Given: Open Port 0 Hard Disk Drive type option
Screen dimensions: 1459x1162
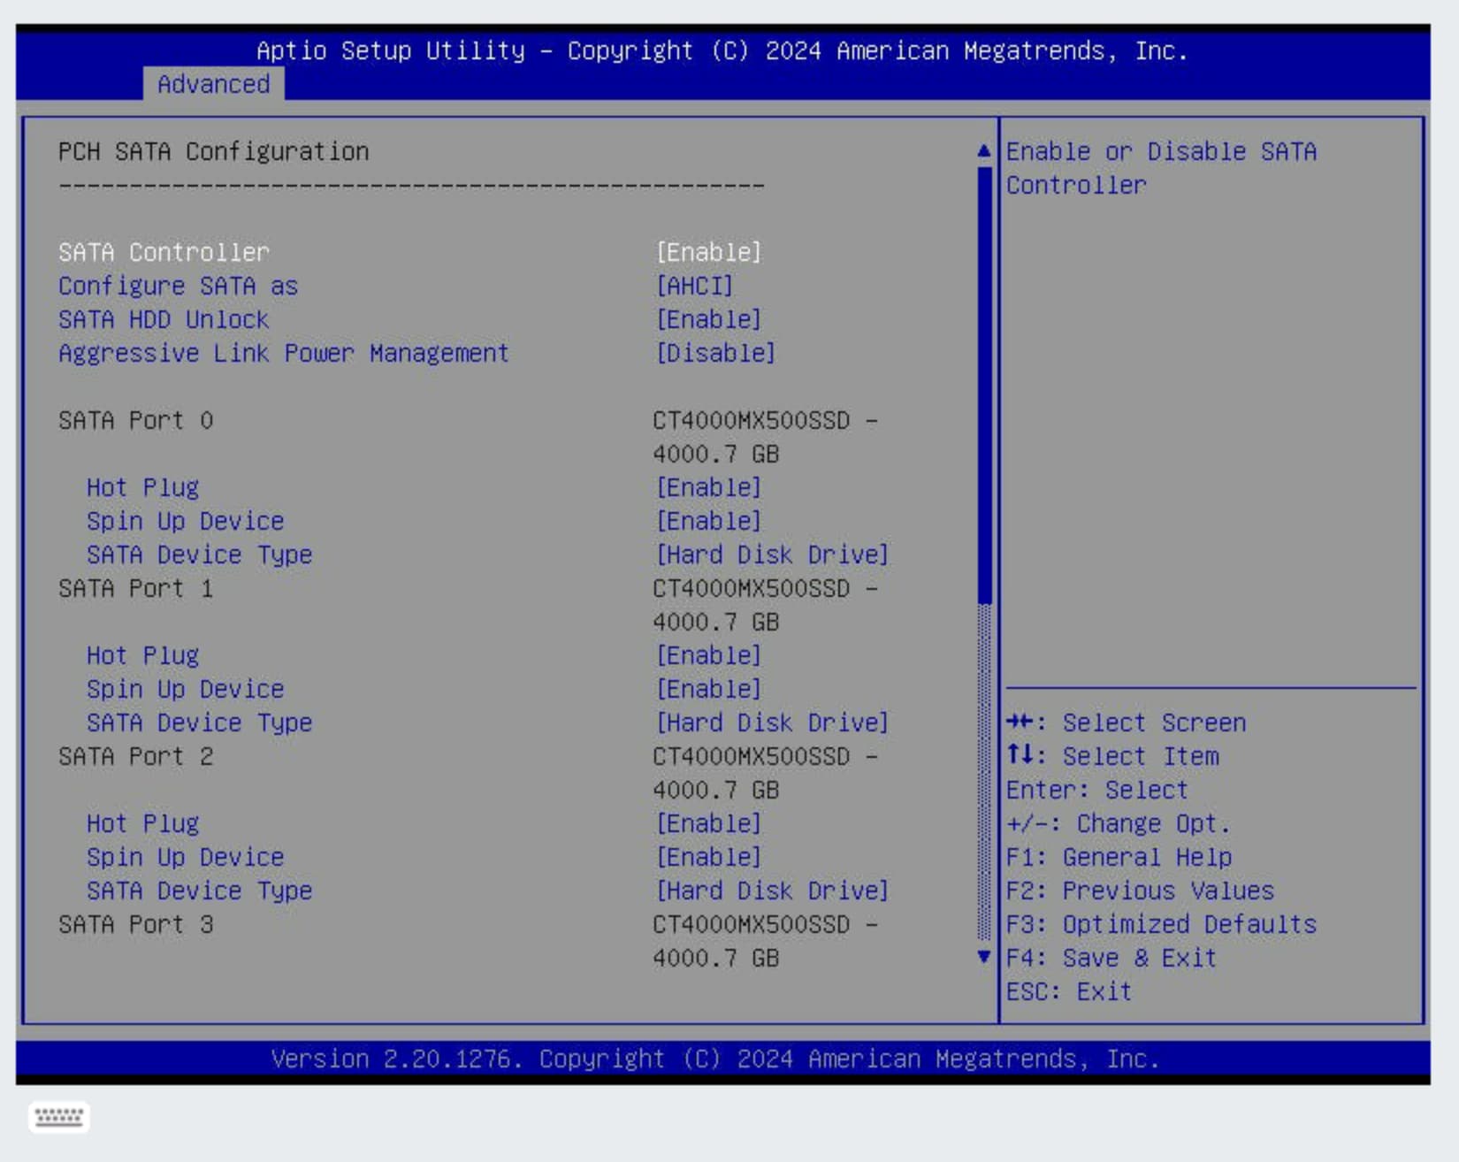Looking at the screenshot, I should [772, 554].
